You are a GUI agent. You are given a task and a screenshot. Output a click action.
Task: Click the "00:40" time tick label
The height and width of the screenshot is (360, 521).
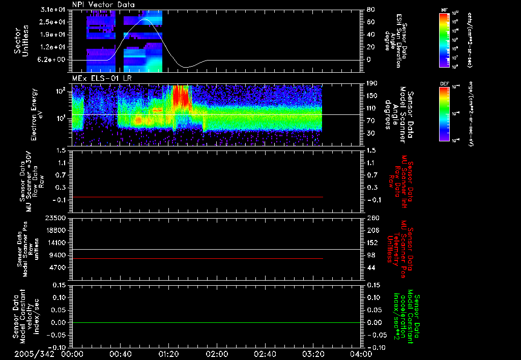pyautogui.click(x=121, y=354)
